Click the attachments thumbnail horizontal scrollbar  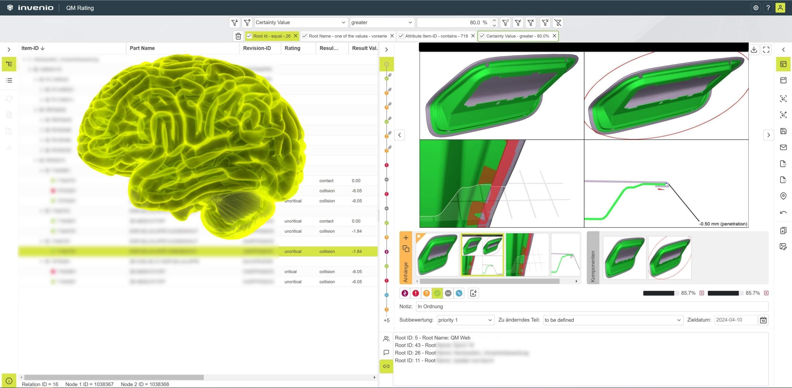click(490, 281)
